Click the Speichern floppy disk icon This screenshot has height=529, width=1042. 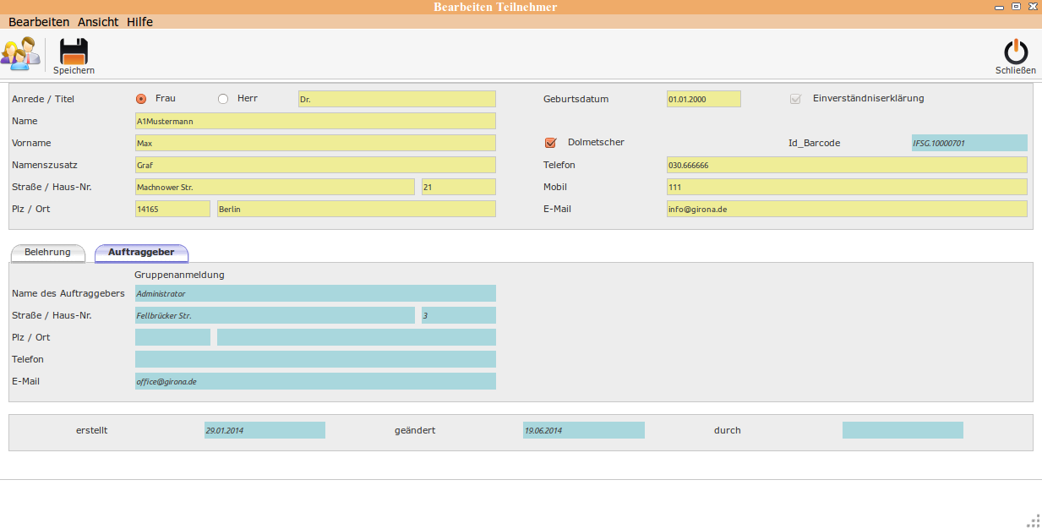click(x=74, y=52)
